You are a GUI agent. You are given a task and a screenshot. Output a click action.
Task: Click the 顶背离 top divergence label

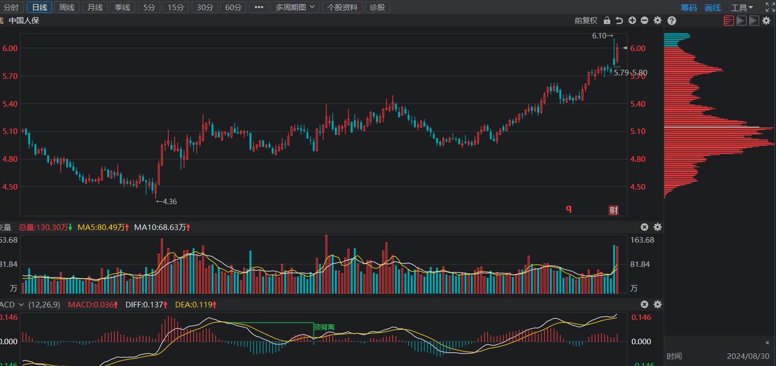[324, 327]
